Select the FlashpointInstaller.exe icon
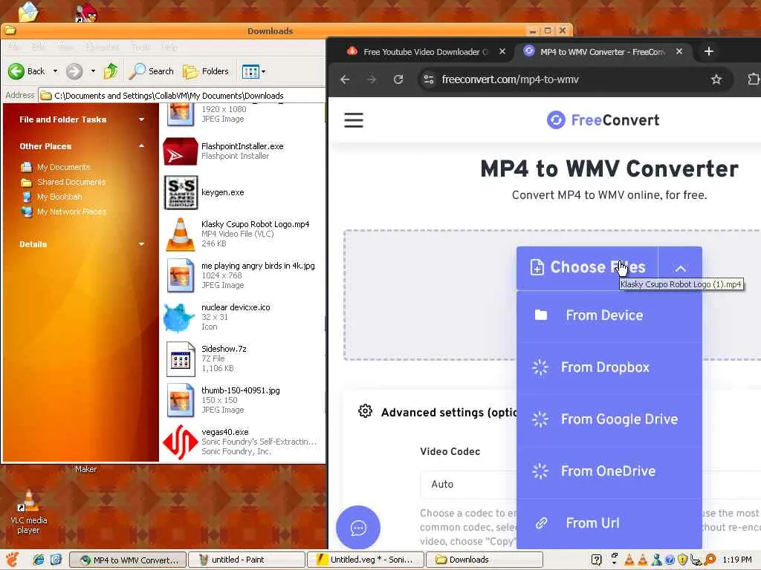Screen dimensions: 761x570 point(181,151)
